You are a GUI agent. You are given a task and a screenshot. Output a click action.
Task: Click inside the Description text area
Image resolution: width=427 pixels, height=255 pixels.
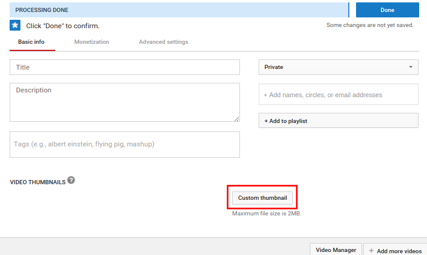(x=124, y=103)
